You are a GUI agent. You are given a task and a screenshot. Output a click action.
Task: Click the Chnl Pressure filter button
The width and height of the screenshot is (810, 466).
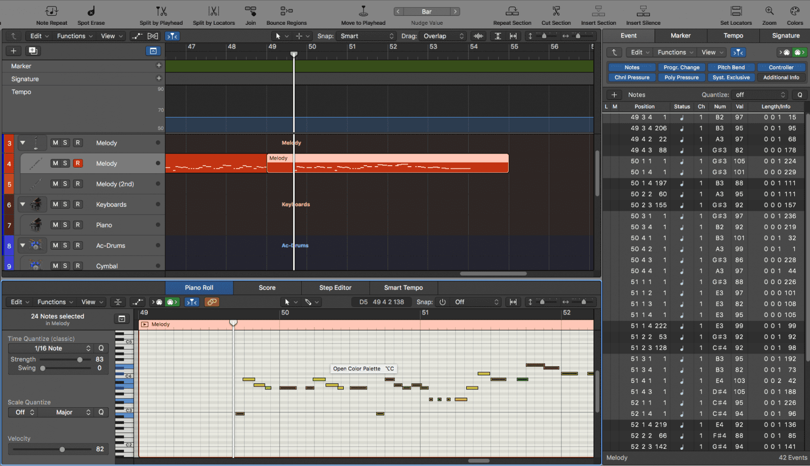click(x=632, y=77)
